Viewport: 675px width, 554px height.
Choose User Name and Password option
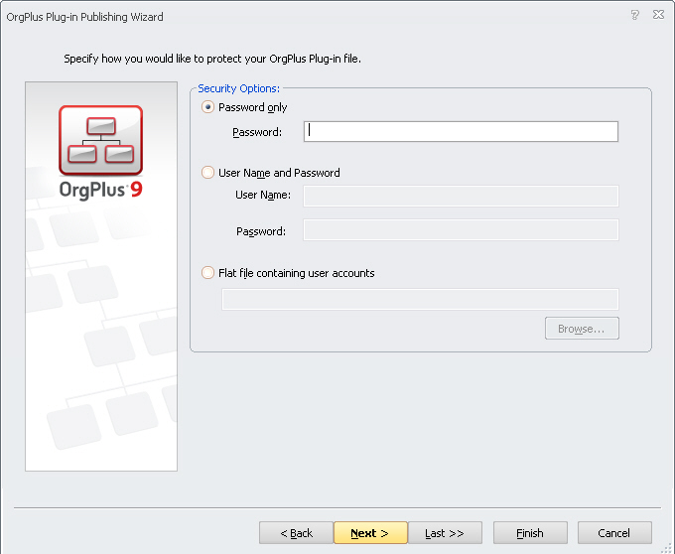[x=207, y=173]
